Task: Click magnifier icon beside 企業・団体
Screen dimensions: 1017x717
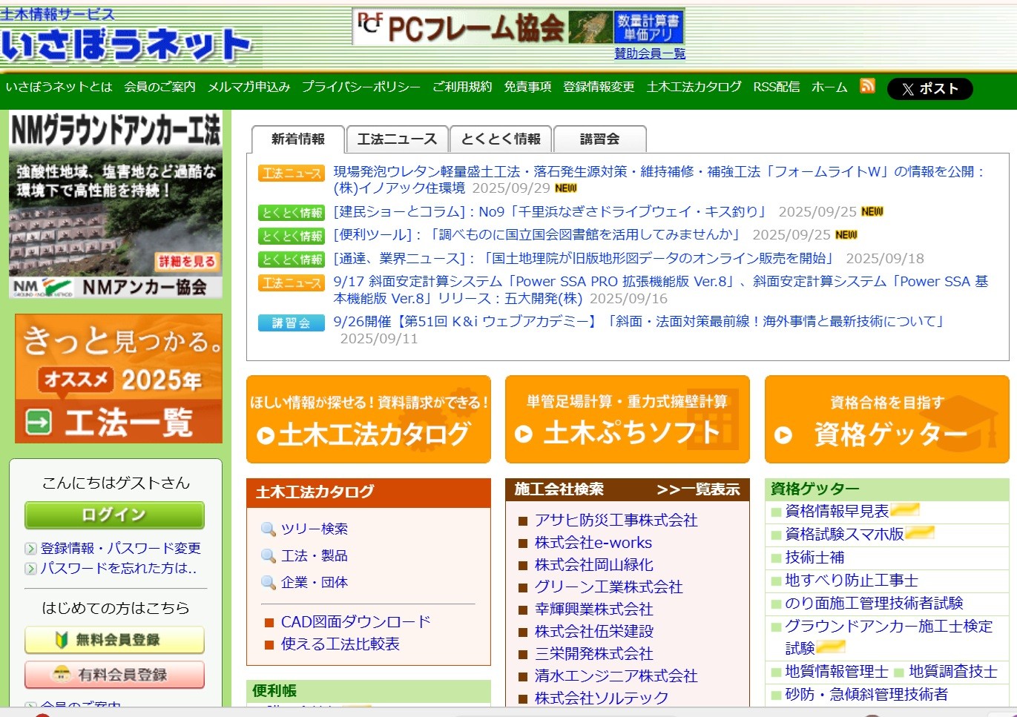Action: click(268, 583)
